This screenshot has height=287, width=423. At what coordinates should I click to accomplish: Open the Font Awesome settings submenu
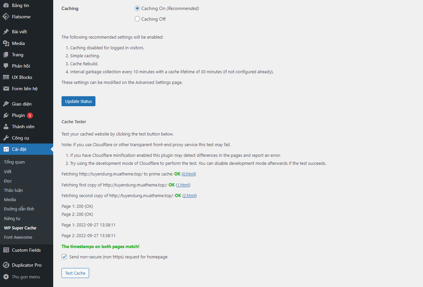tap(18, 237)
